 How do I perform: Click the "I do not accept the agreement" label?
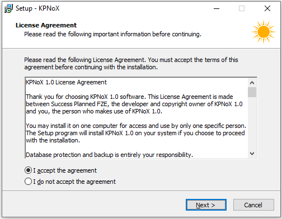pos(74,182)
